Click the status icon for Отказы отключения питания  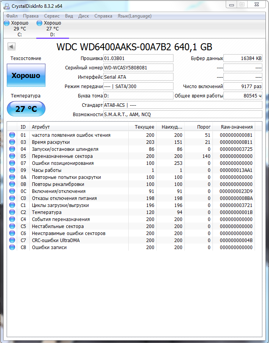coord(12,198)
